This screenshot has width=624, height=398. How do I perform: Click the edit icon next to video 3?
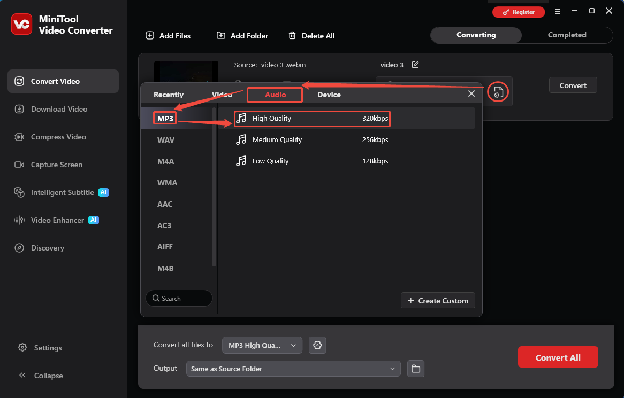(x=415, y=65)
